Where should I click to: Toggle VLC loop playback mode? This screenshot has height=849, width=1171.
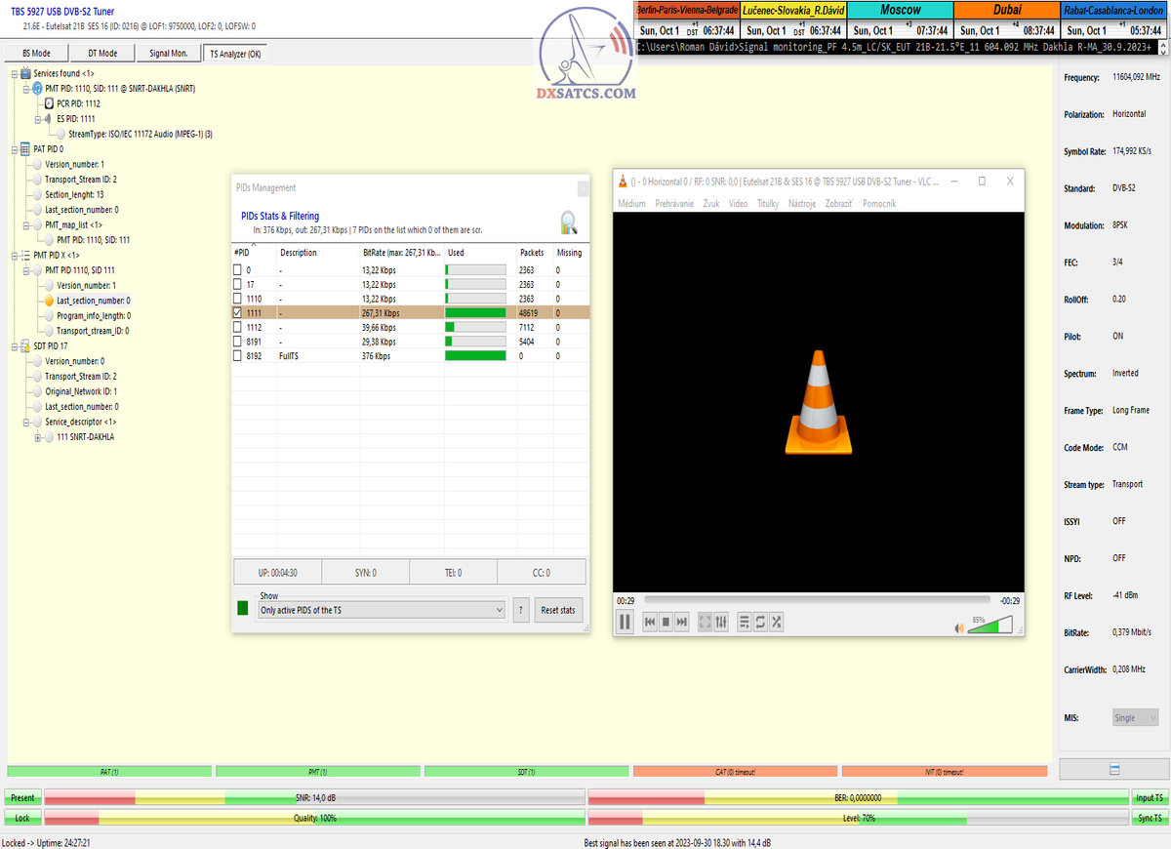(759, 622)
